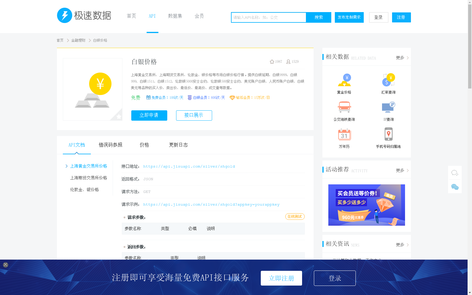Click 接口展示 button
472x295 pixels.
(194, 115)
